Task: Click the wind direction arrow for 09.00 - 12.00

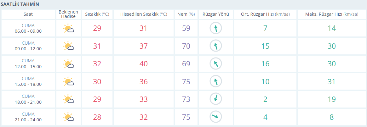Action: tap(215, 46)
